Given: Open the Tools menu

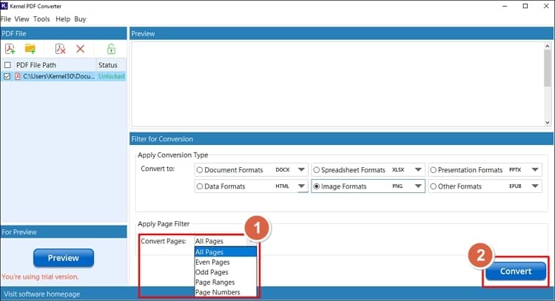Looking at the screenshot, I should (x=41, y=19).
